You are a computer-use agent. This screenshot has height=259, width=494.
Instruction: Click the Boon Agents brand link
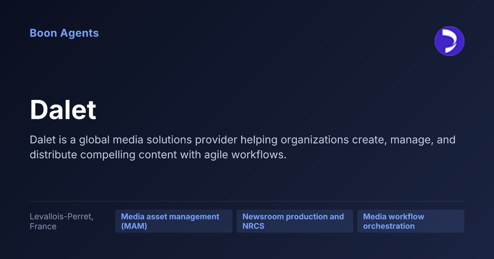[64, 33]
